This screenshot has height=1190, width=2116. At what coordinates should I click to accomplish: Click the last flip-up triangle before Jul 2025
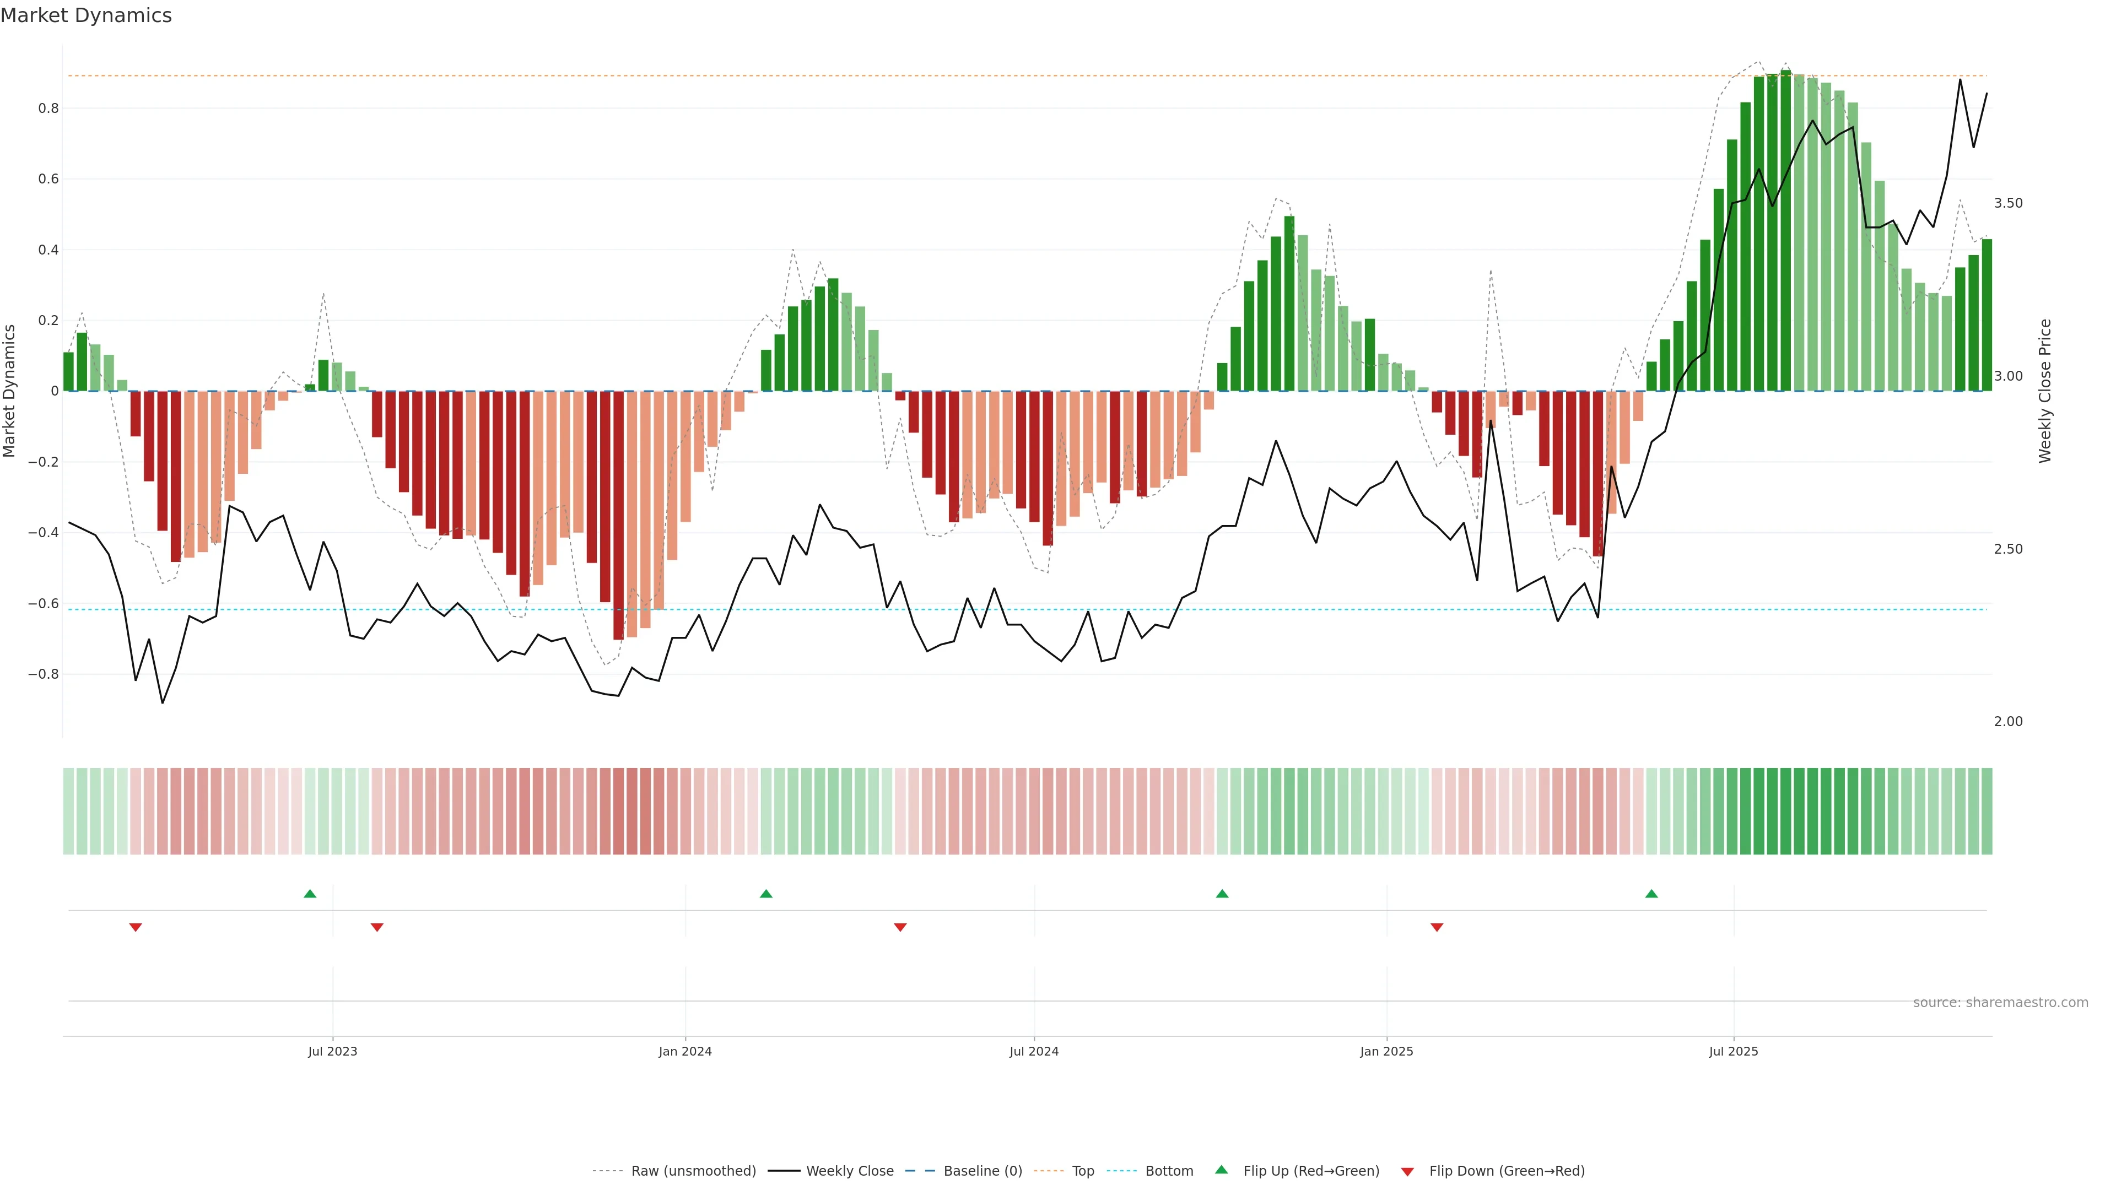1651,894
